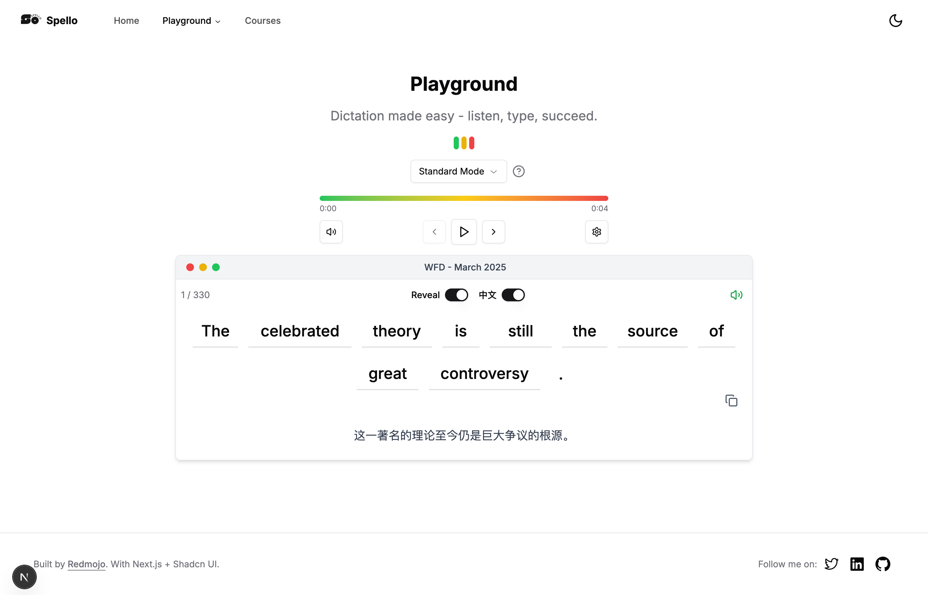928x595 pixels.
Task: Open the Playground navigation dropdown
Action: (x=191, y=21)
